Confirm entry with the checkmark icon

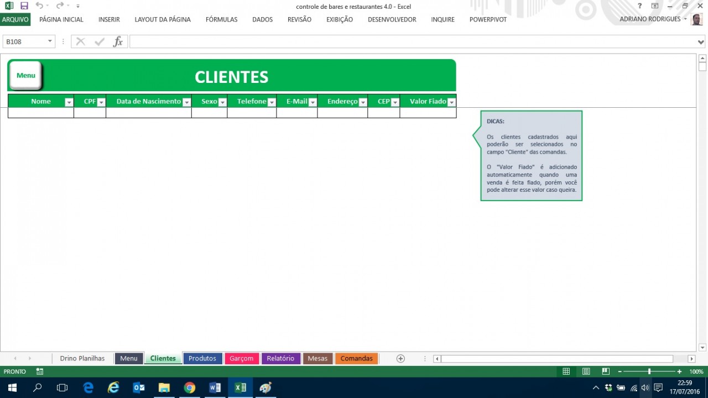point(100,41)
